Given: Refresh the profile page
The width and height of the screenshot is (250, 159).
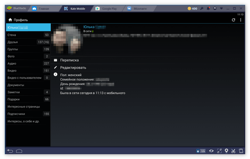Looking at the screenshot, I should [233, 20].
